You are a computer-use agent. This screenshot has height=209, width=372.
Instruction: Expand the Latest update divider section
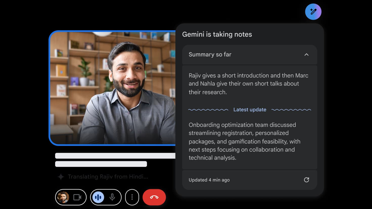tap(250, 110)
